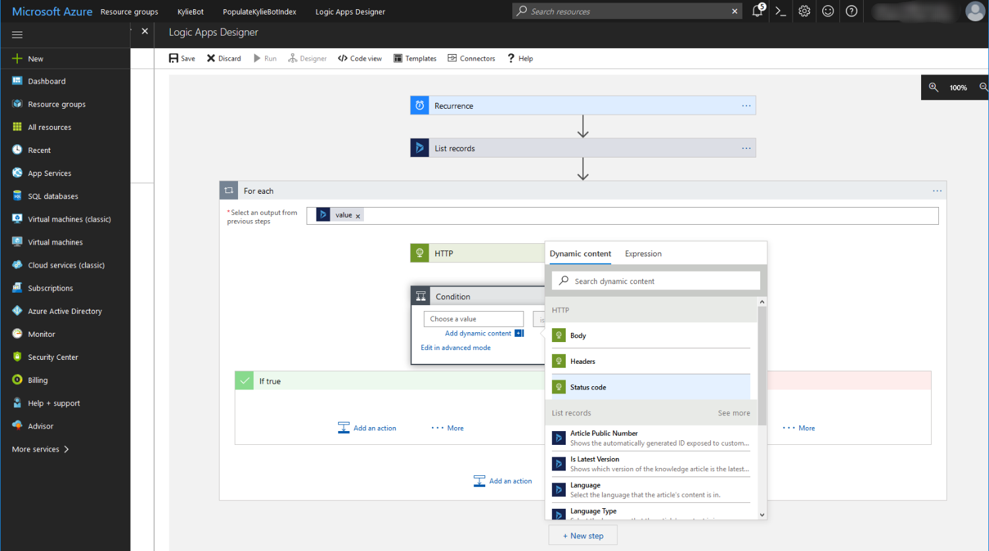
Task: Click the Search resources field
Action: 627,11
